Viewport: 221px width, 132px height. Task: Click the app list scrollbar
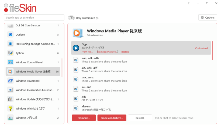pos(62,68)
